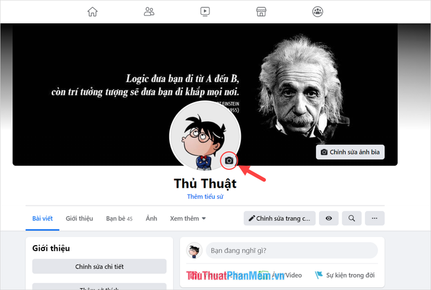Click the Chỉnh sửa ảnh bìa button
The image size is (431, 290).
point(350,152)
